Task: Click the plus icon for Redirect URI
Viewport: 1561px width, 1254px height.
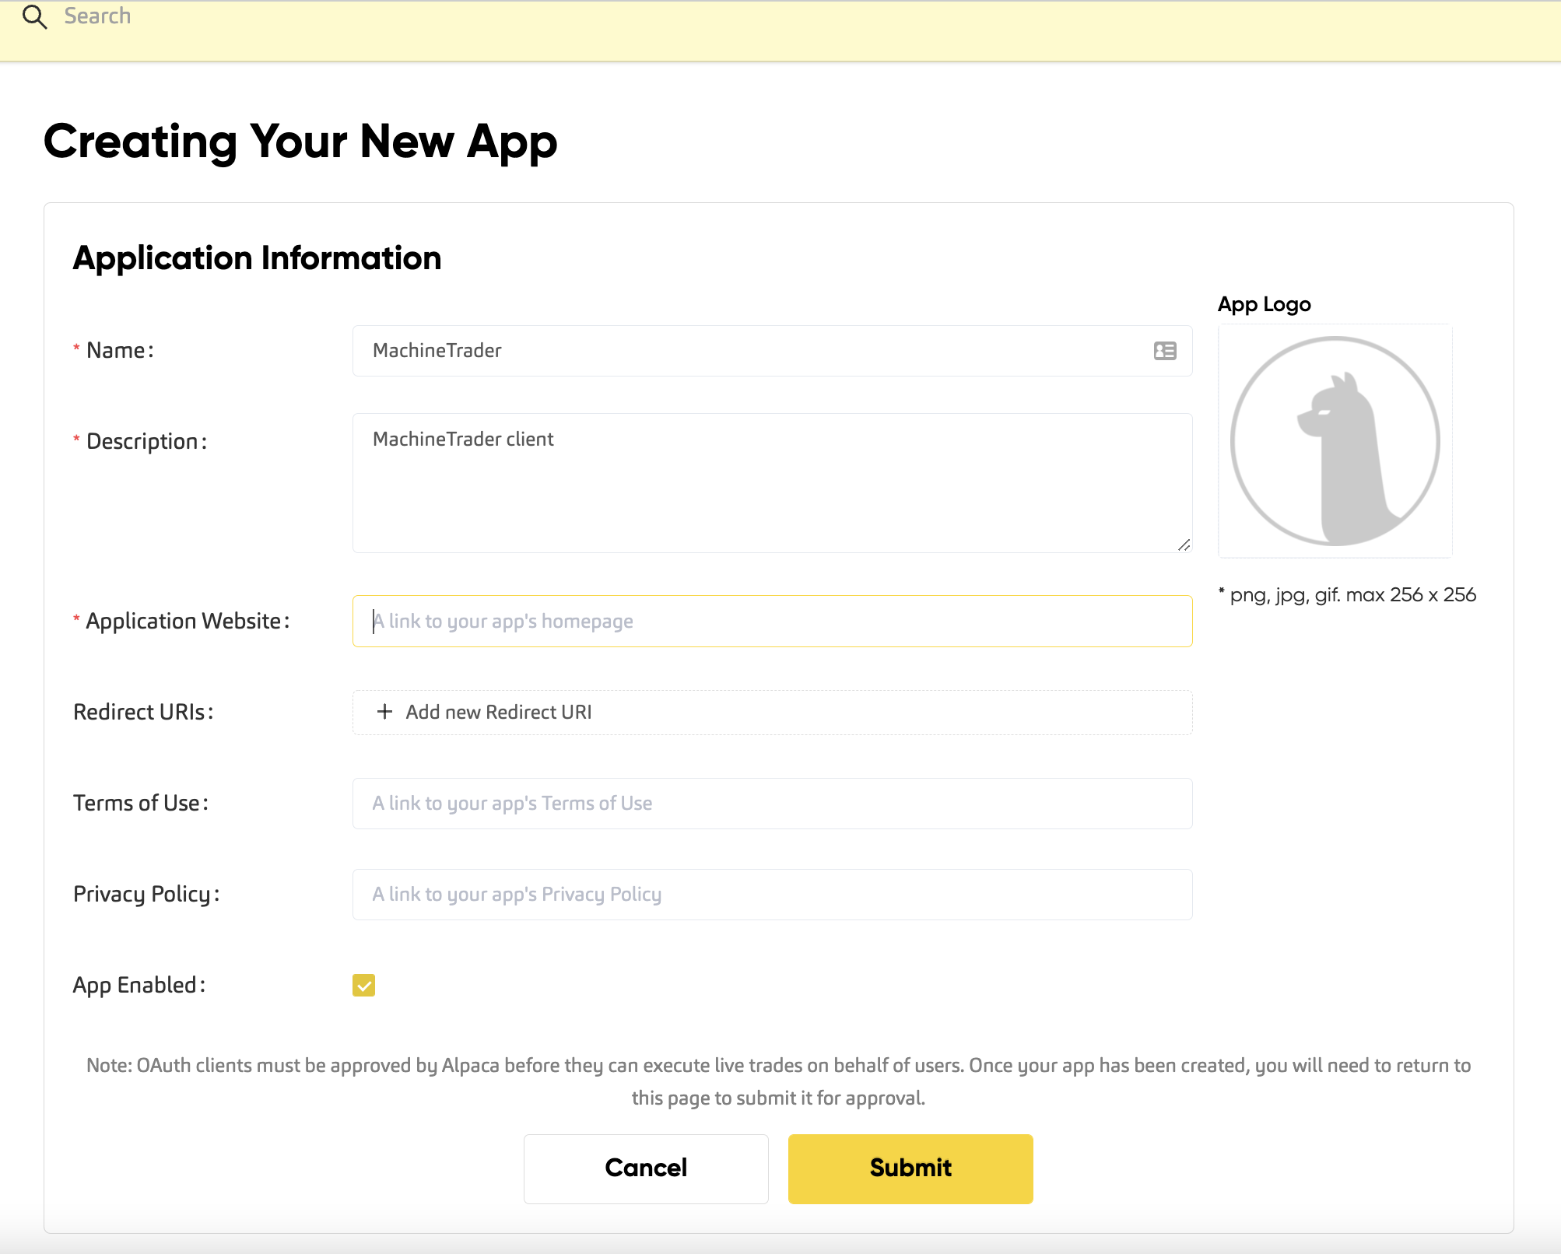Action: [x=384, y=712]
